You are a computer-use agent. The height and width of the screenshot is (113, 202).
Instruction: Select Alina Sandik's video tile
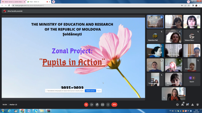tap(155, 21)
